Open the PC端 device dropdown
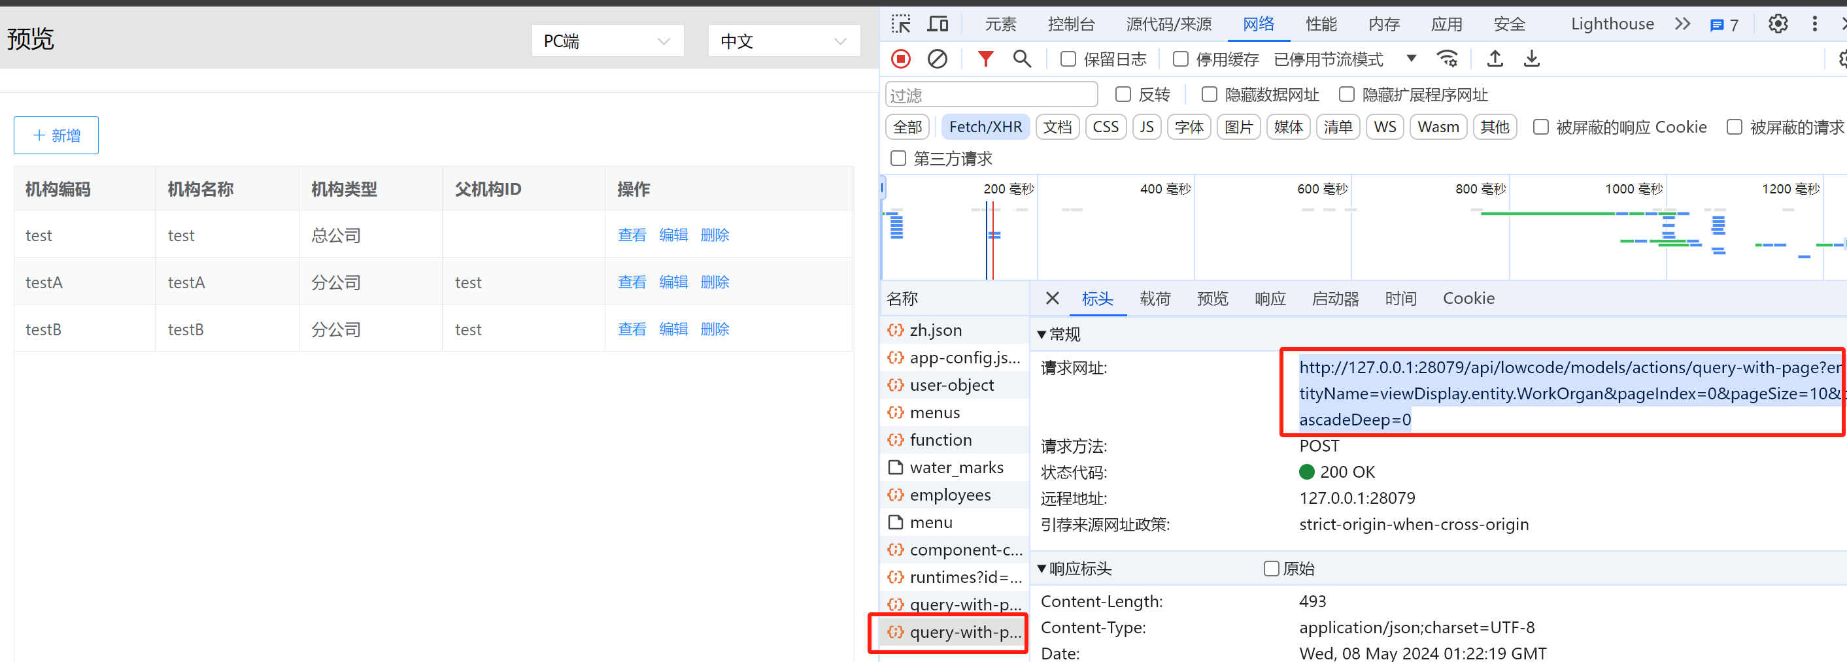The width and height of the screenshot is (1847, 662). [607, 42]
